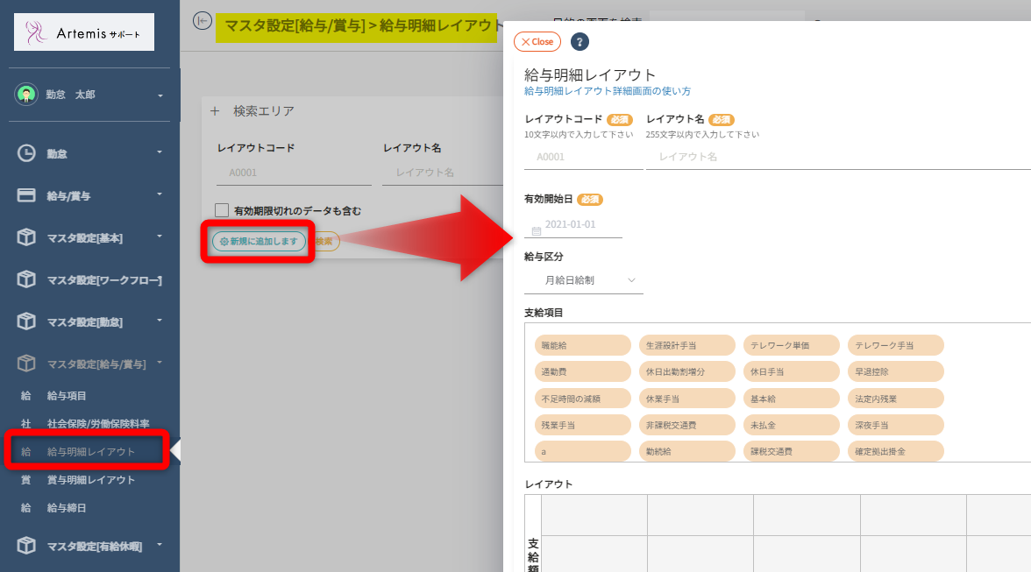Close the layout detail panel

pyautogui.click(x=537, y=42)
